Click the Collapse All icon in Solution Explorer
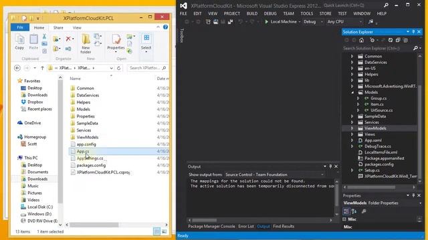The height and width of the screenshot is (240, 428). tap(398, 40)
